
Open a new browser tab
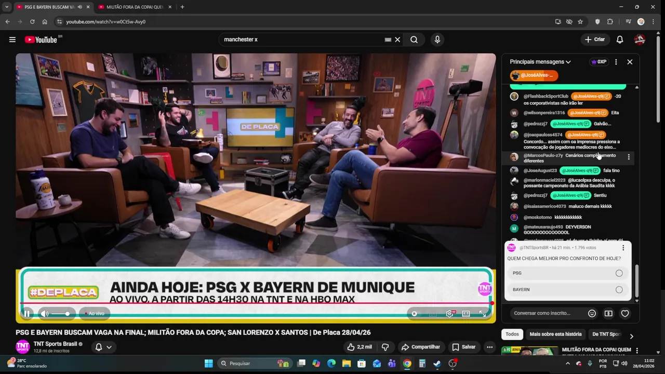pos(182,7)
